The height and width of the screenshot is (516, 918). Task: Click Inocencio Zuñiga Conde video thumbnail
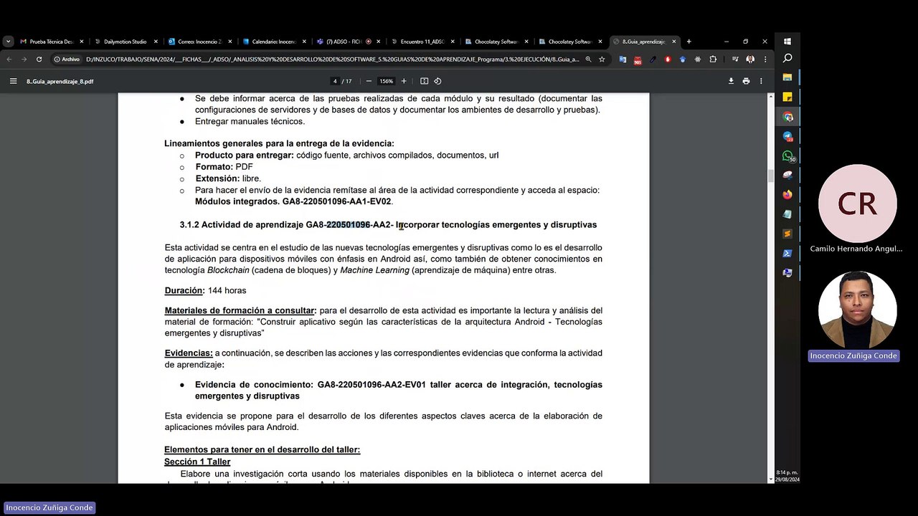coord(857,310)
